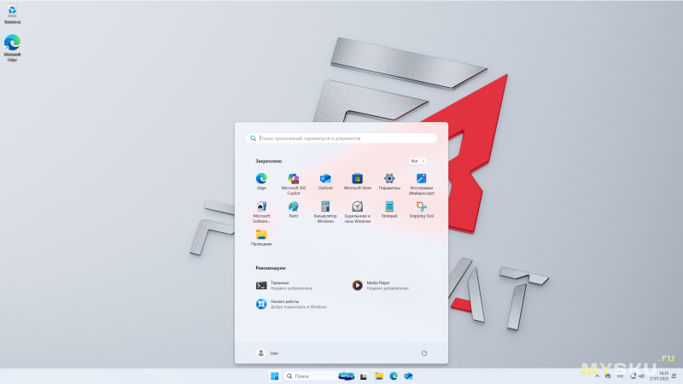Image resolution: width=683 pixels, height=384 pixels.
Task: Click the Start menu power button
Action: pyautogui.click(x=424, y=353)
